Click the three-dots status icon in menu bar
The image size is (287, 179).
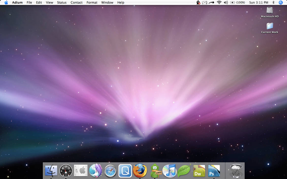click(211, 3)
